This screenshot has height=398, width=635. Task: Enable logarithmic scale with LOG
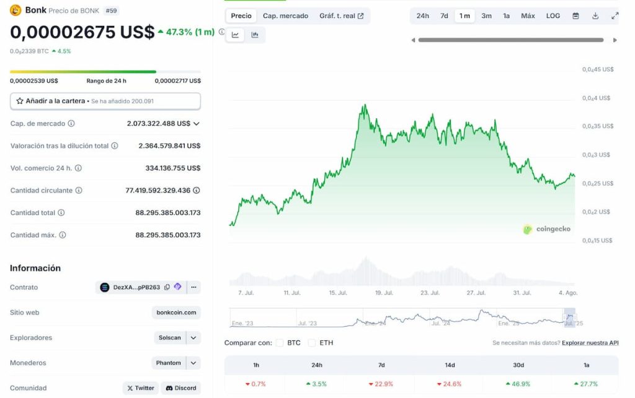click(x=553, y=15)
